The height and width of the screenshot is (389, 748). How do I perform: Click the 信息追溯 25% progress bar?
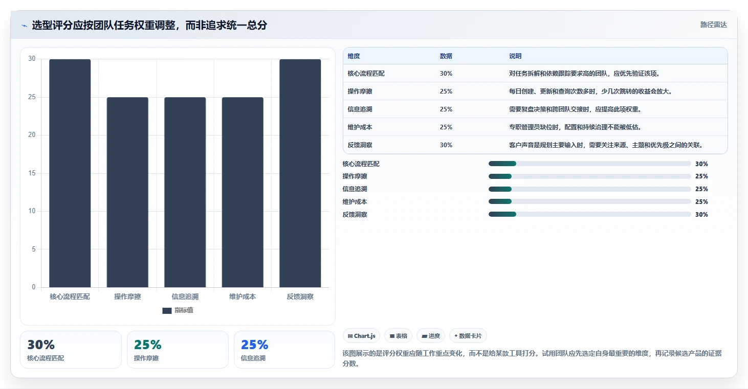click(x=589, y=189)
